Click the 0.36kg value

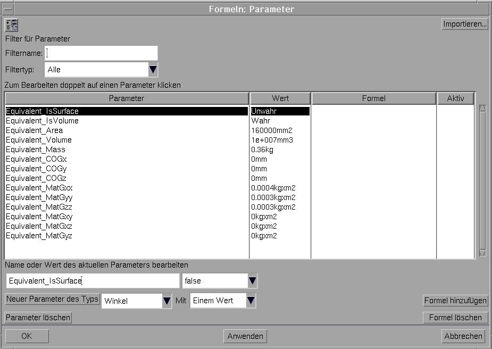262,149
